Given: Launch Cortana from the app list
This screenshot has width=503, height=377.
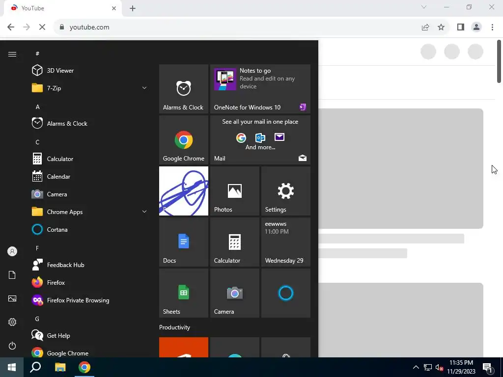Looking at the screenshot, I should 90,230.
